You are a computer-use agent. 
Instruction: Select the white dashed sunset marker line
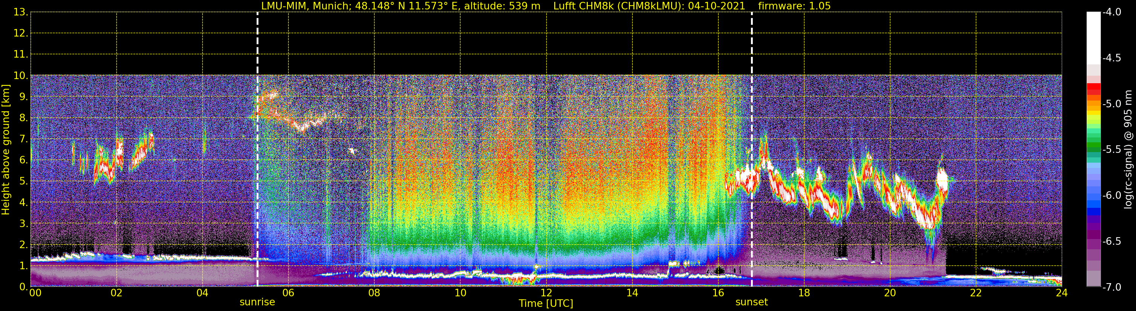(x=751, y=149)
